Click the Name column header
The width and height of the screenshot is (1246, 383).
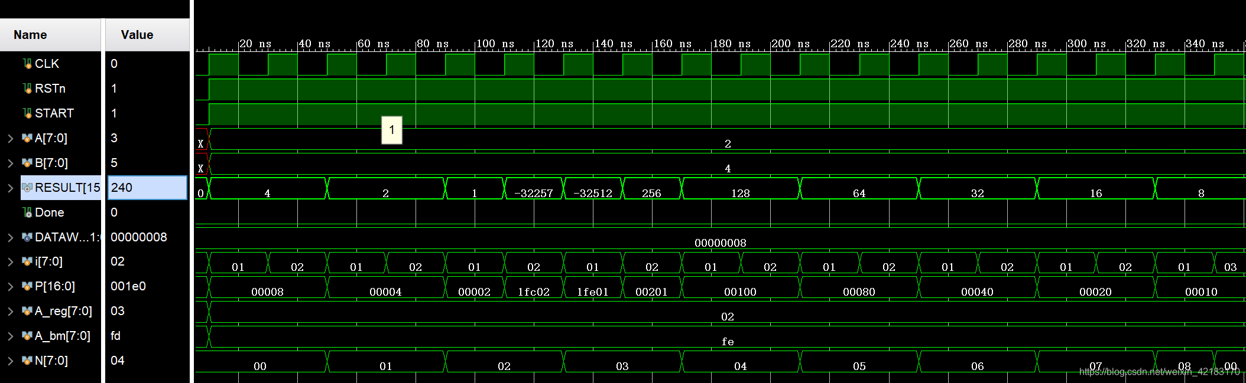click(x=50, y=35)
